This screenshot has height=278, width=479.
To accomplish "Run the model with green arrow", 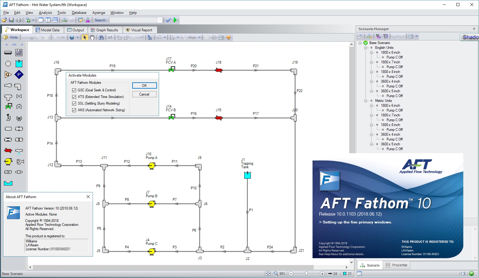I will click(x=175, y=20).
